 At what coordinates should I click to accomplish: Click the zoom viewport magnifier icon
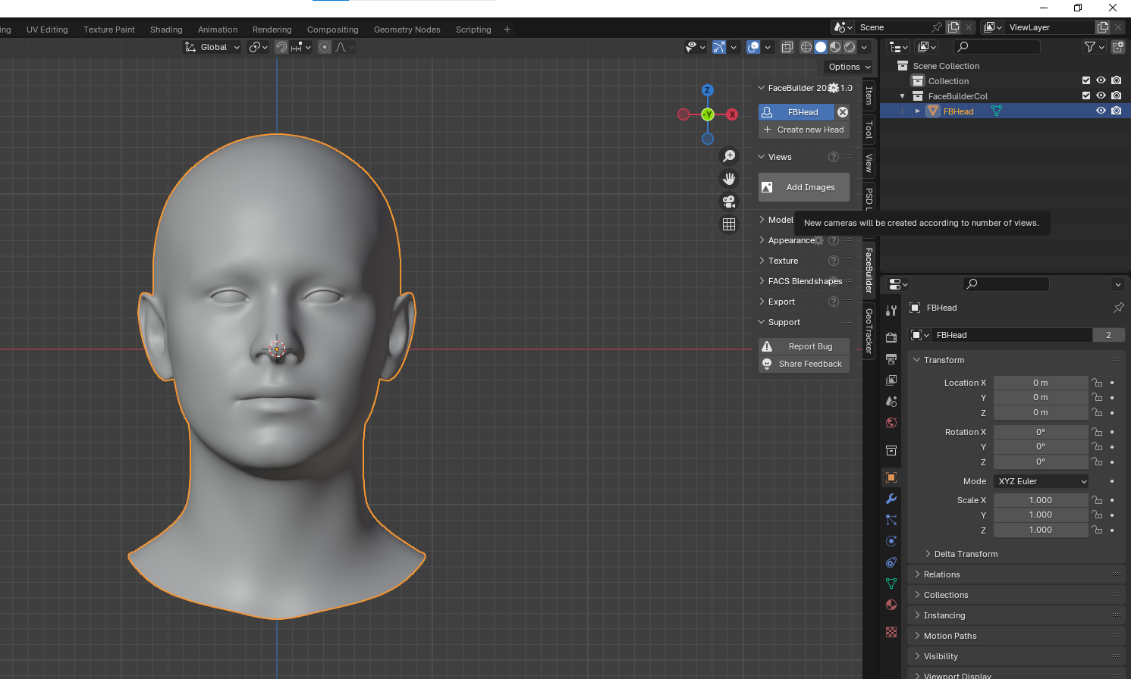click(x=729, y=155)
